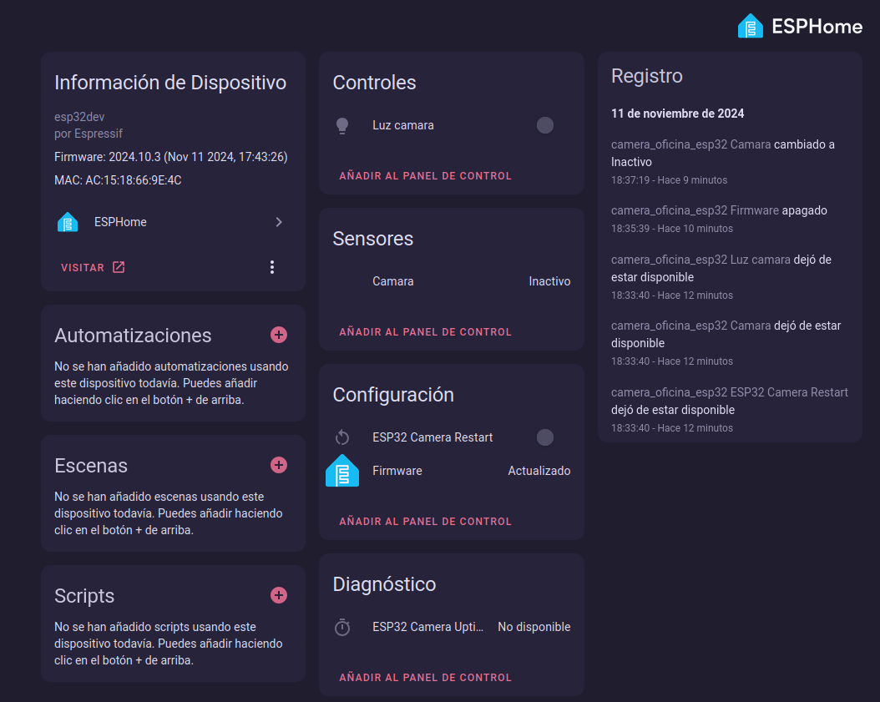Image resolution: width=880 pixels, height=702 pixels.
Task: Add Sensores card to control panel
Action: point(425,332)
